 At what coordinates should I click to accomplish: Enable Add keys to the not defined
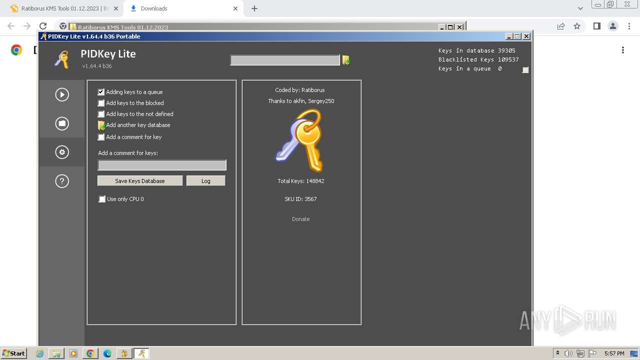[101, 114]
